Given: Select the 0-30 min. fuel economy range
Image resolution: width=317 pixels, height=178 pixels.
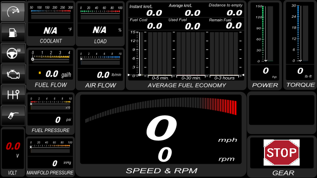Looking at the screenshot, I should click(x=191, y=78).
